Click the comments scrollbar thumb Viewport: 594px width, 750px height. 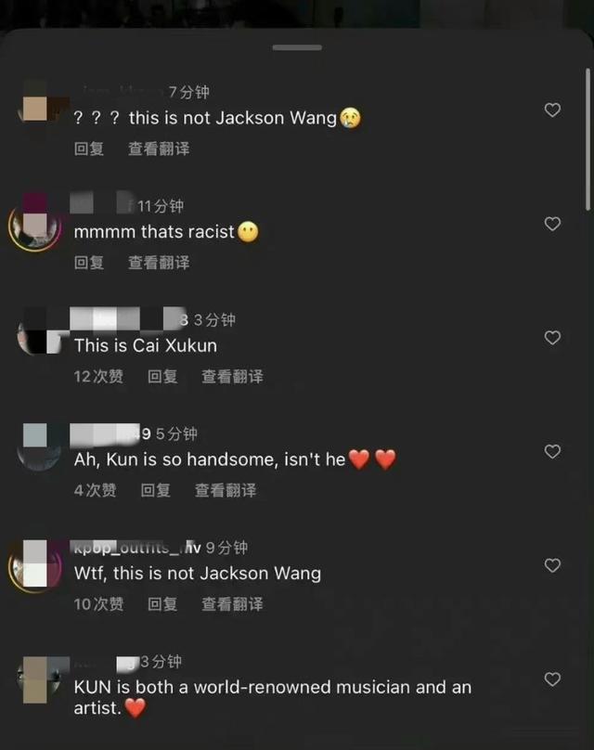[588, 139]
